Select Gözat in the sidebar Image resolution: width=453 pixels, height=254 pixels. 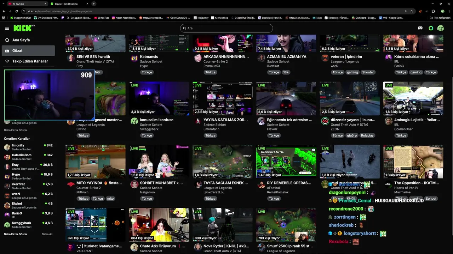tap(28, 51)
